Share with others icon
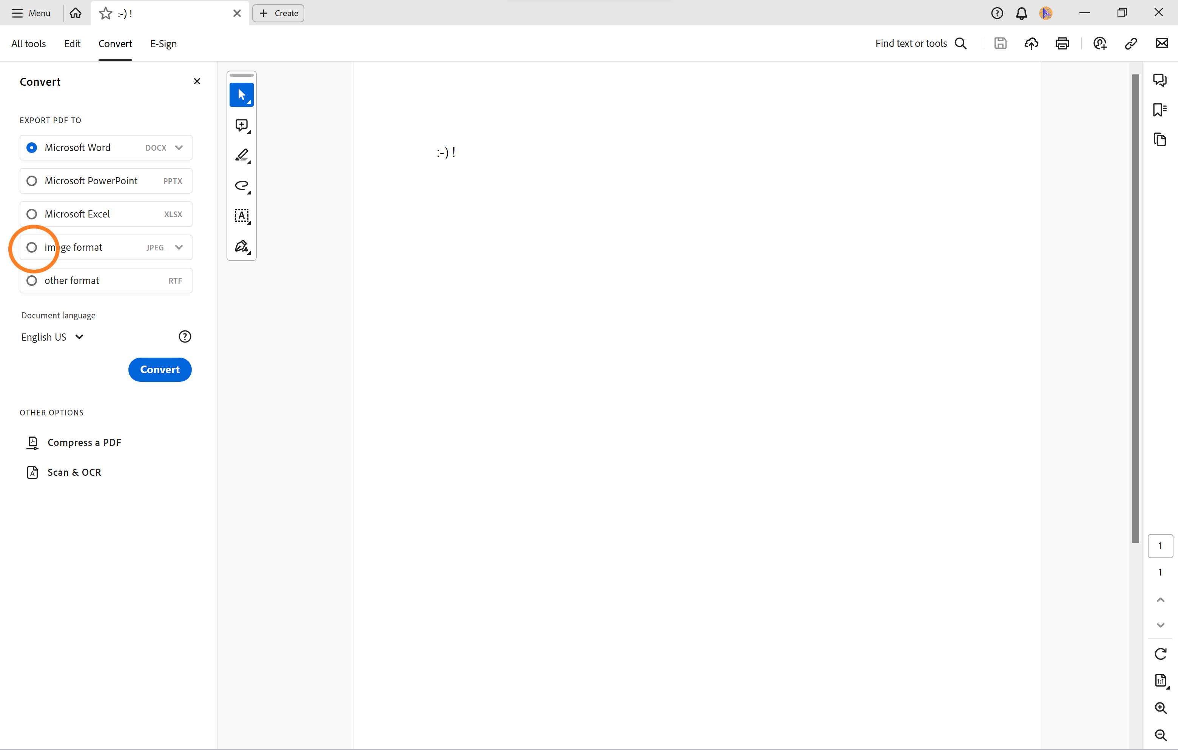 [1100, 43]
